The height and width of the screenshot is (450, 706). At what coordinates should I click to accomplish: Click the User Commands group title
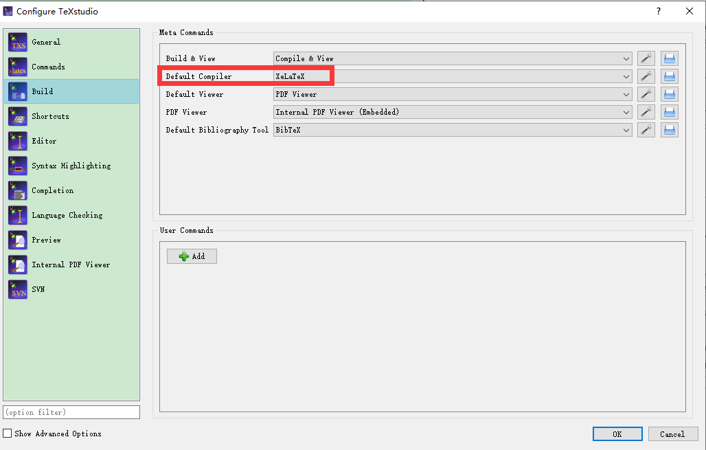(x=186, y=230)
